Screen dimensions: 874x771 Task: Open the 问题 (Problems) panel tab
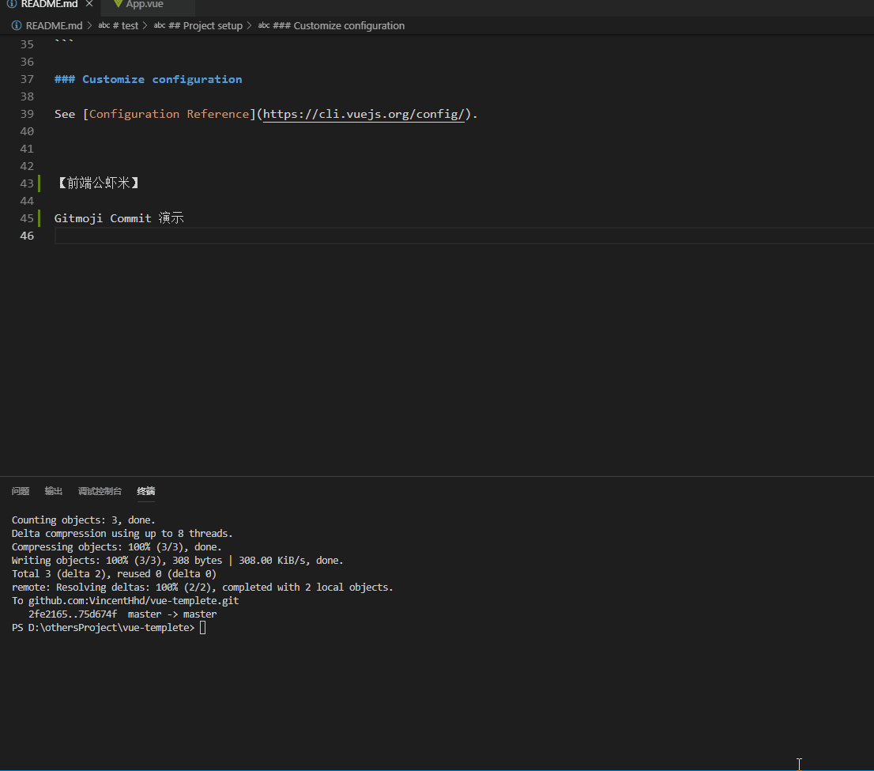[21, 491]
